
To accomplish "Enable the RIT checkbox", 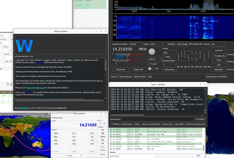I will (x=154, y=68).
